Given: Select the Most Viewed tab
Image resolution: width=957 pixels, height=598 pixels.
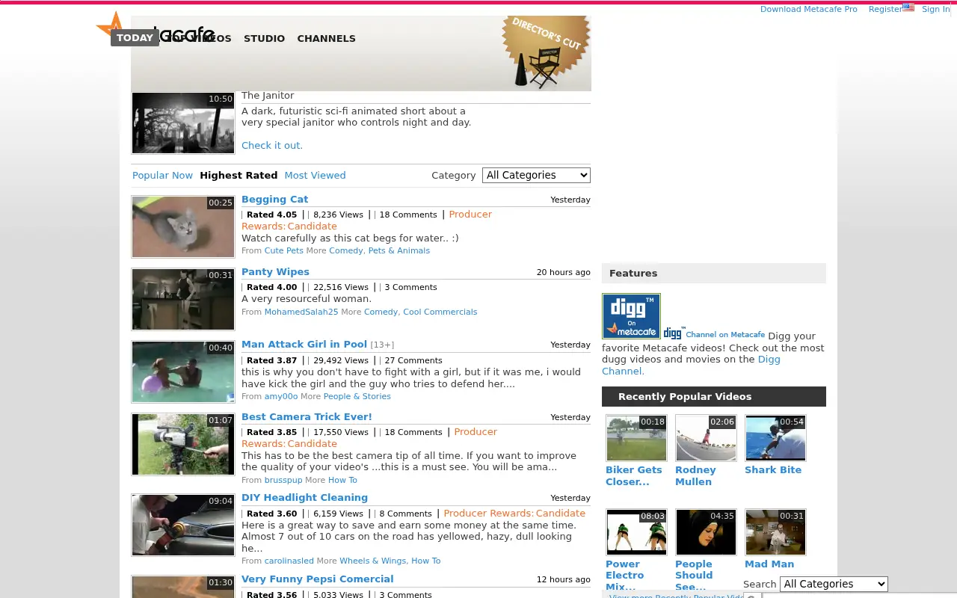Looking at the screenshot, I should 315,175.
